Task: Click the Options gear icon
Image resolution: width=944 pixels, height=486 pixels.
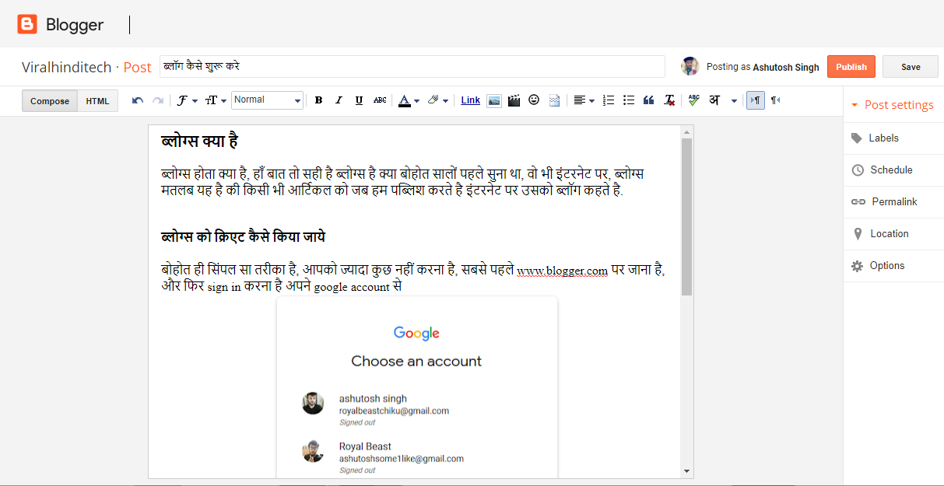Action: (858, 266)
